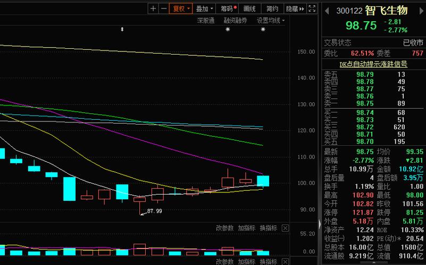Click lower 加指标 button

[x=247, y=262]
